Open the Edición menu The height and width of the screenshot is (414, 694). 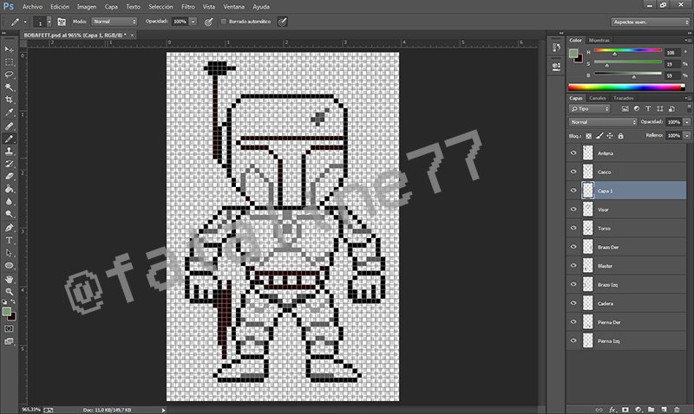pos(60,7)
